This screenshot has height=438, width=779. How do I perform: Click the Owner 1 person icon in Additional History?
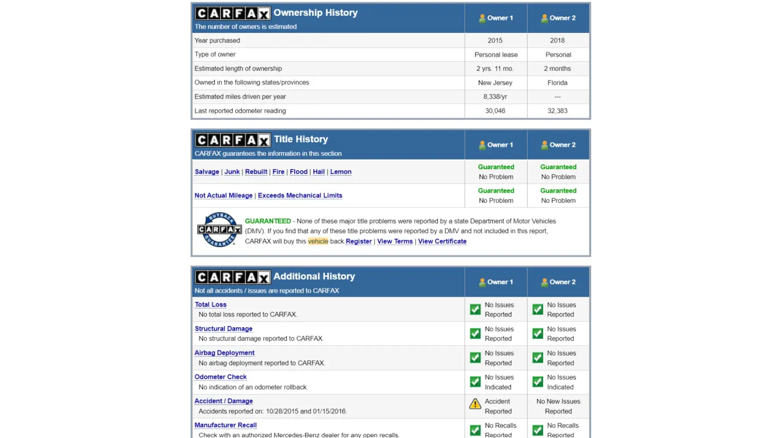482,282
